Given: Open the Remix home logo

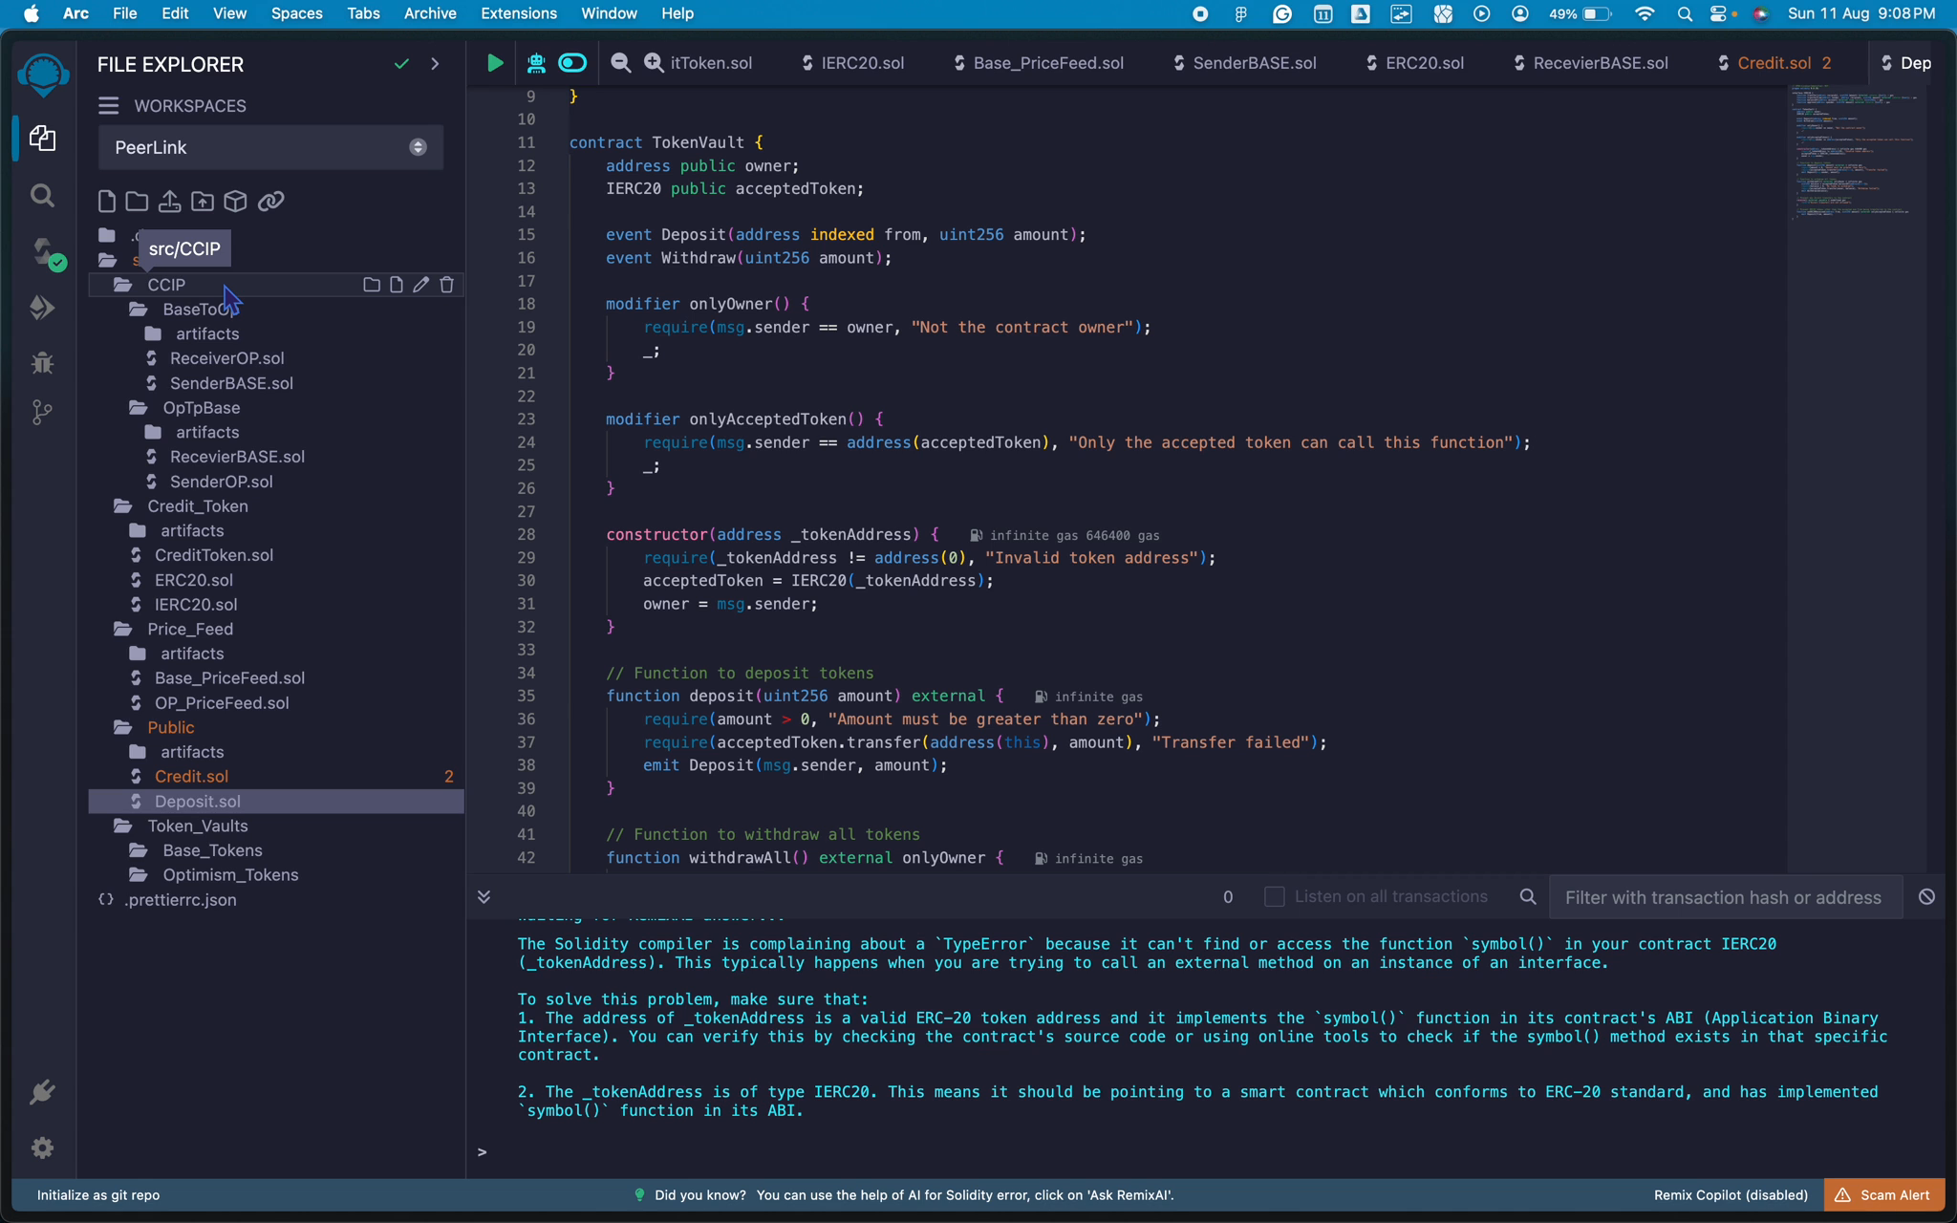Looking at the screenshot, I should 43,75.
